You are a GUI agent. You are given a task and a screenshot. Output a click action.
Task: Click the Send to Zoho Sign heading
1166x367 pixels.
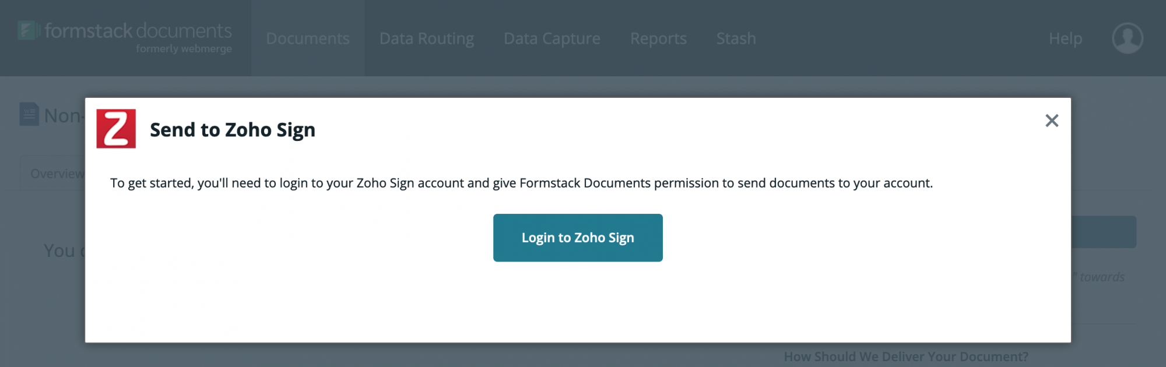click(x=233, y=129)
